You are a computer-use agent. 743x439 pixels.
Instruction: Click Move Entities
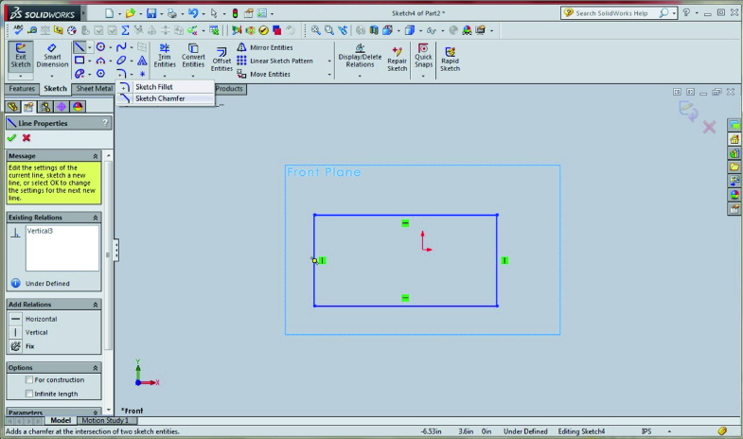click(x=263, y=74)
